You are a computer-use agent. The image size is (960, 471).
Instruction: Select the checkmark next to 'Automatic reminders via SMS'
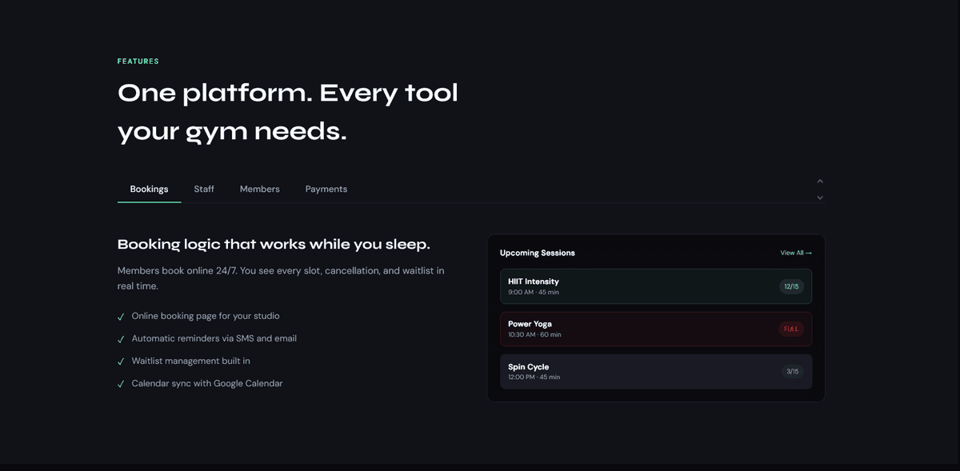click(121, 338)
